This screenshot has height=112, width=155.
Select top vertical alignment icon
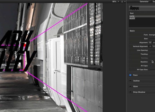click(x=150, y=46)
